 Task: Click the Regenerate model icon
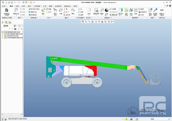[16, 12]
